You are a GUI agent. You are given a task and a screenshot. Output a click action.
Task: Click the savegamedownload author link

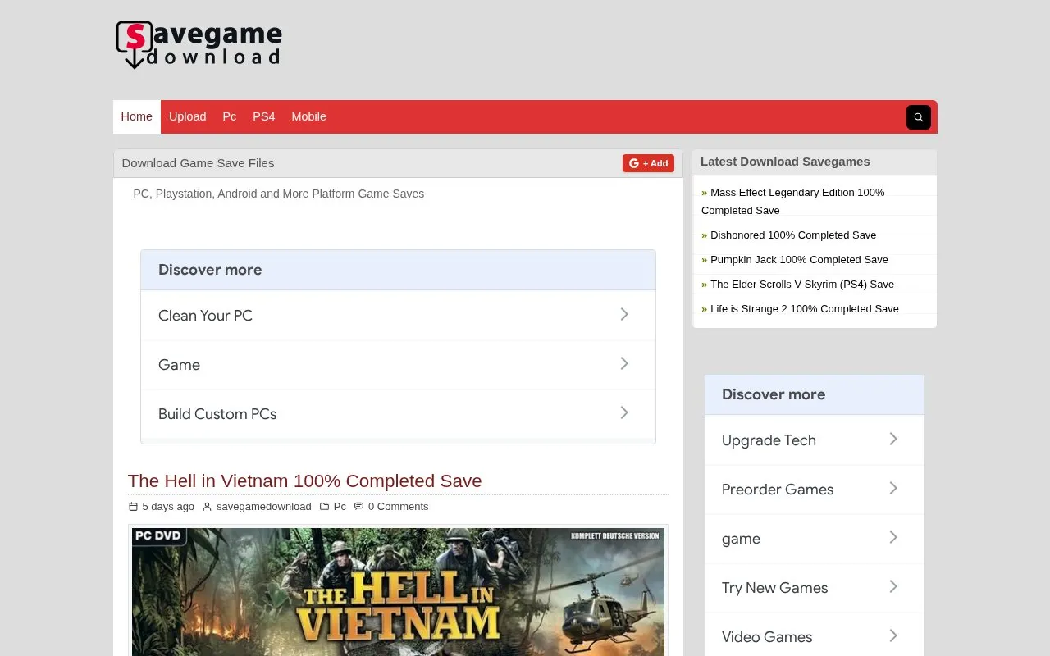(264, 507)
